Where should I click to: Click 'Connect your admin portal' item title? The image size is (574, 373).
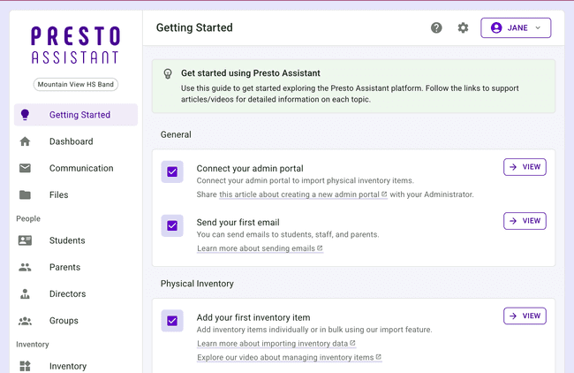click(x=250, y=169)
